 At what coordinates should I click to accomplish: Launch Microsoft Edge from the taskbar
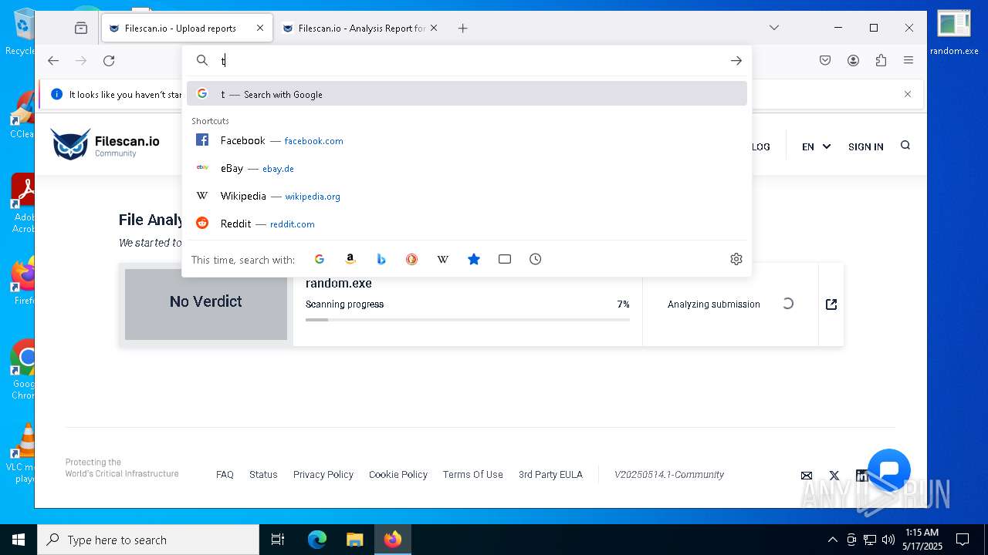pyautogui.click(x=317, y=540)
